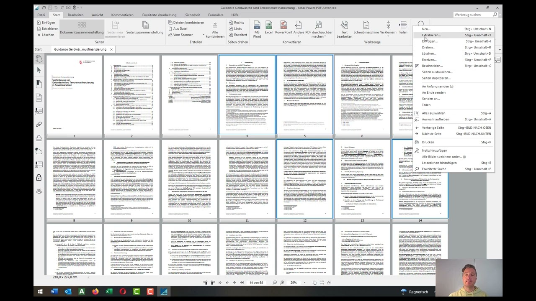This screenshot has height=301, width=536.
Task: Open the Datei menu tab
Action: pos(41,15)
